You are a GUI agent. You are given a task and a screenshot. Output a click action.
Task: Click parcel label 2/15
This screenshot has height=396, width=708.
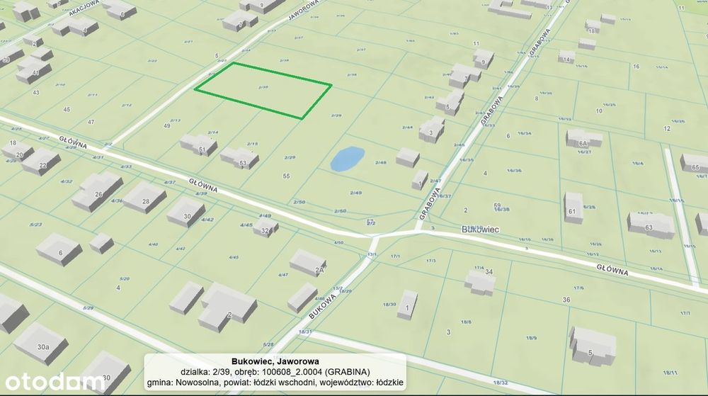253,144
